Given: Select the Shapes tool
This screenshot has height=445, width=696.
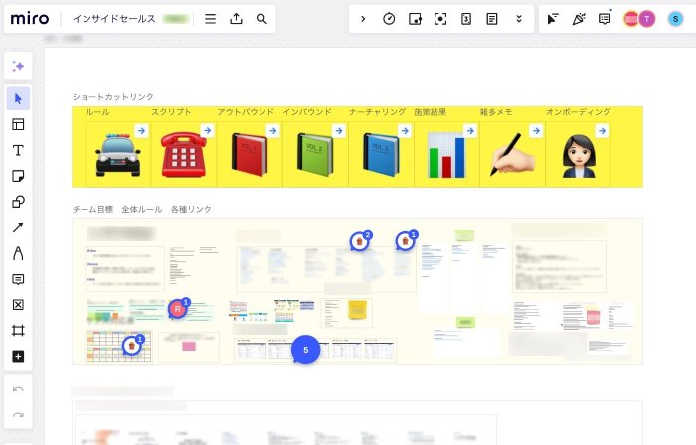Looking at the screenshot, I should (x=18, y=202).
